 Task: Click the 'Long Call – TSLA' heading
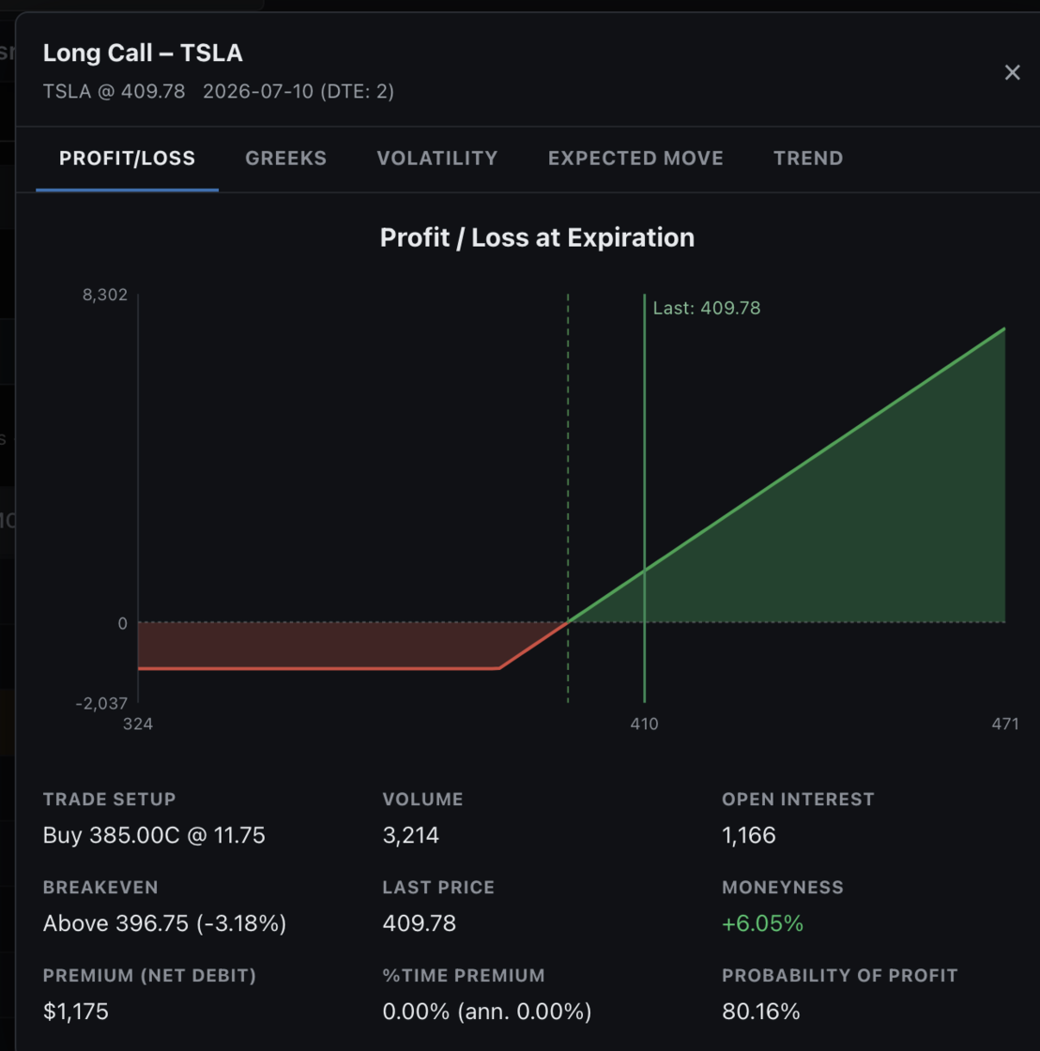(143, 53)
